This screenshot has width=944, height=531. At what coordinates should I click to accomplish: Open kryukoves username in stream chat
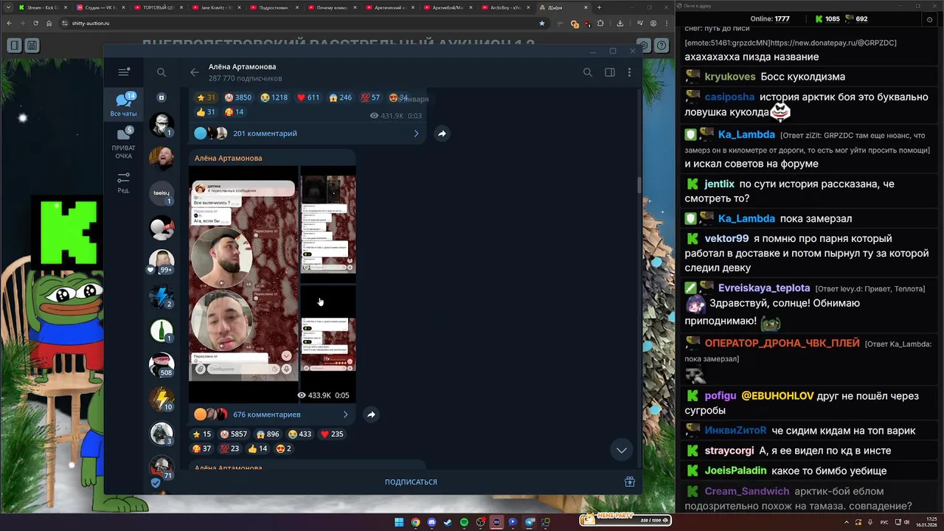pos(730,77)
